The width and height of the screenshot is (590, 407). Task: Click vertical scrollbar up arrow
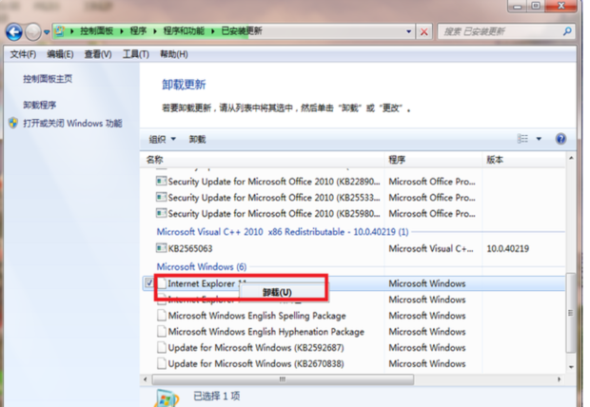coord(571,159)
